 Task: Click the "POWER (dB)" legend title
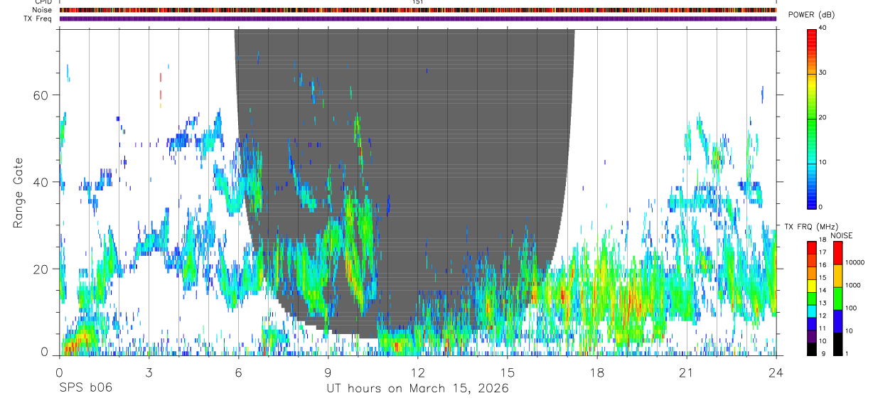click(x=812, y=15)
